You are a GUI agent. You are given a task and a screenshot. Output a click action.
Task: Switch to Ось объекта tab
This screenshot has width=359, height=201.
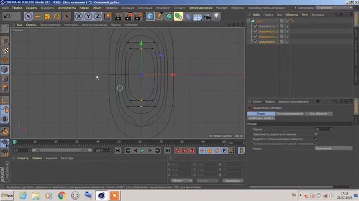point(318,113)
